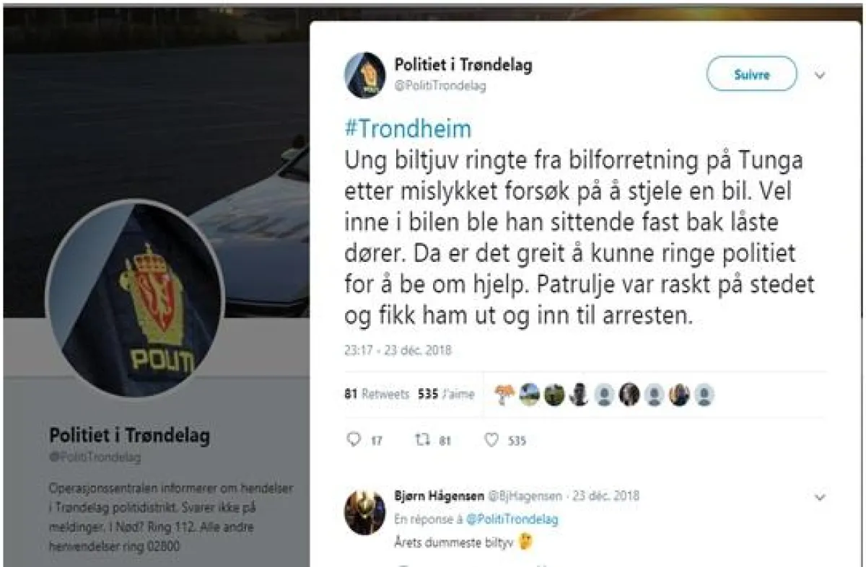Screen dimensions: 866x567
Task: Click the retweet arrows icon
Action: 422,439
